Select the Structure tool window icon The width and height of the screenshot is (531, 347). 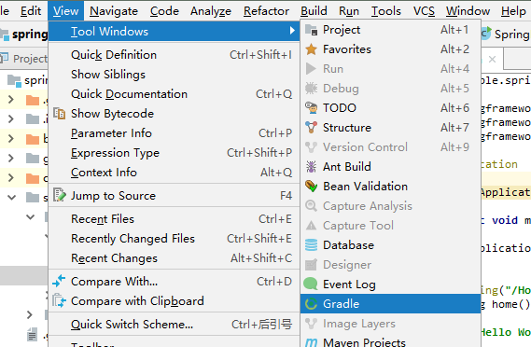pyautogui.click(x=311, y=128)
